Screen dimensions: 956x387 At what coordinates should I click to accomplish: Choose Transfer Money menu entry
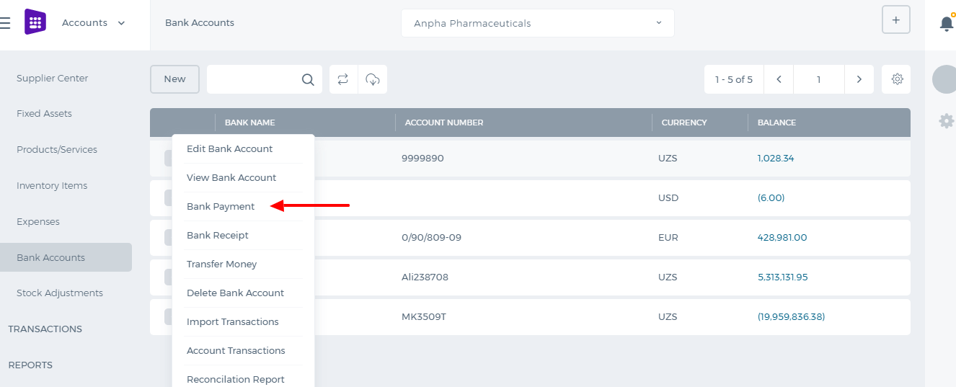221,264
